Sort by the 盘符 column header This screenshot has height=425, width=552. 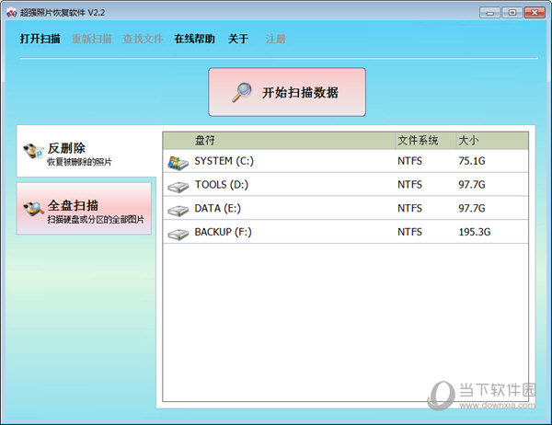[204, 141]
